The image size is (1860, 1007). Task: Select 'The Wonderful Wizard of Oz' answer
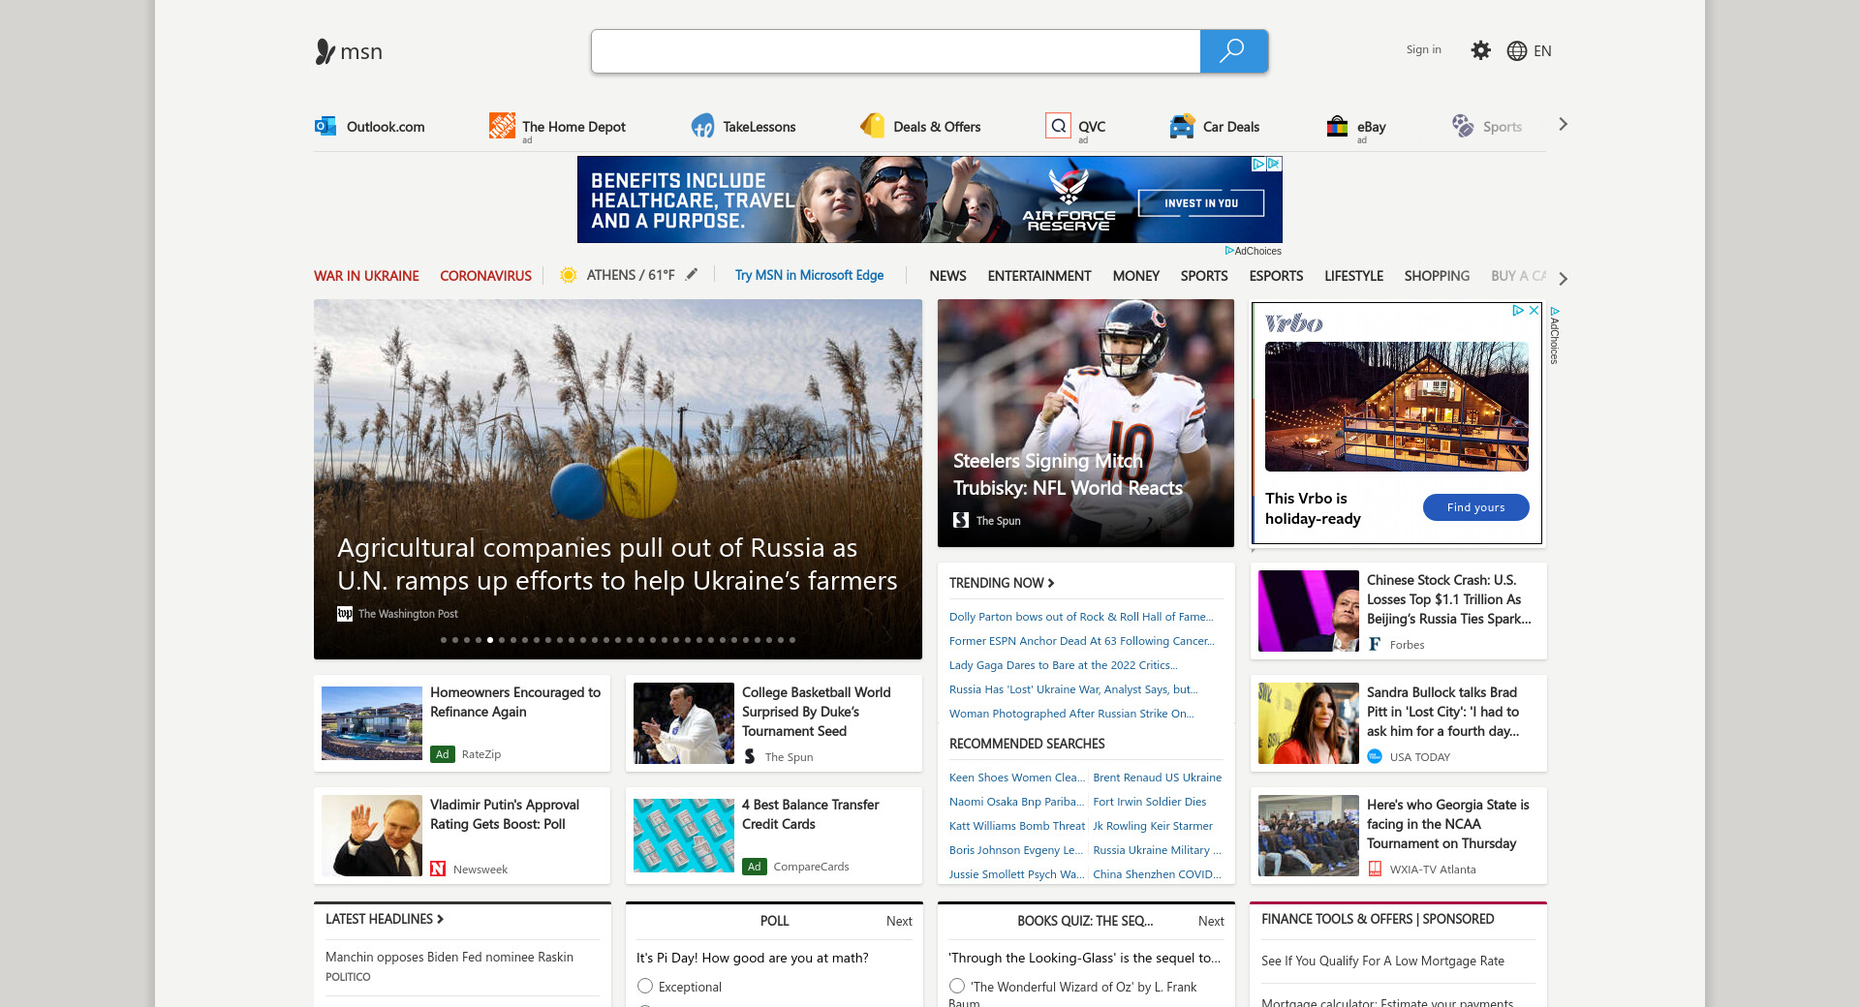[957, 986]
